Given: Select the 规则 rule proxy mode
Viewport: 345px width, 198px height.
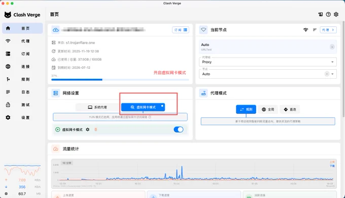Looking at the screenshot, I should coord(246,109).
